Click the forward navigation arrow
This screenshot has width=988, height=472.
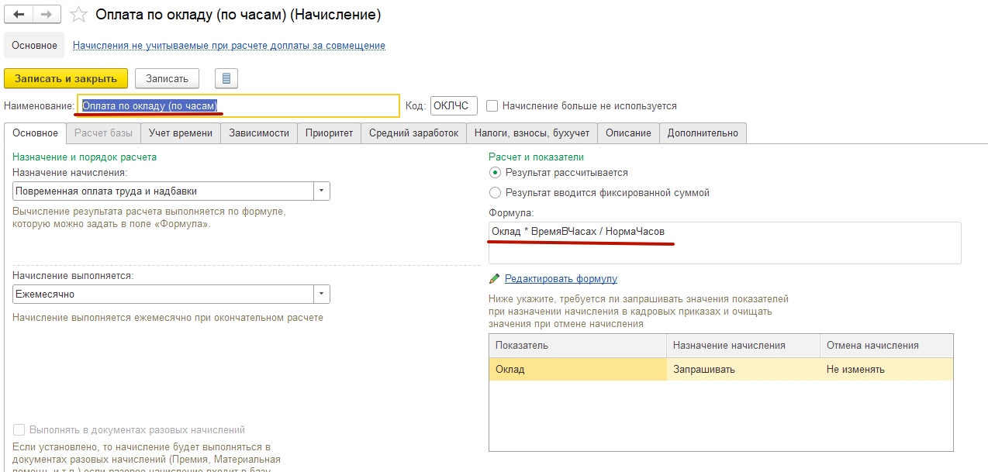[47, 15]
